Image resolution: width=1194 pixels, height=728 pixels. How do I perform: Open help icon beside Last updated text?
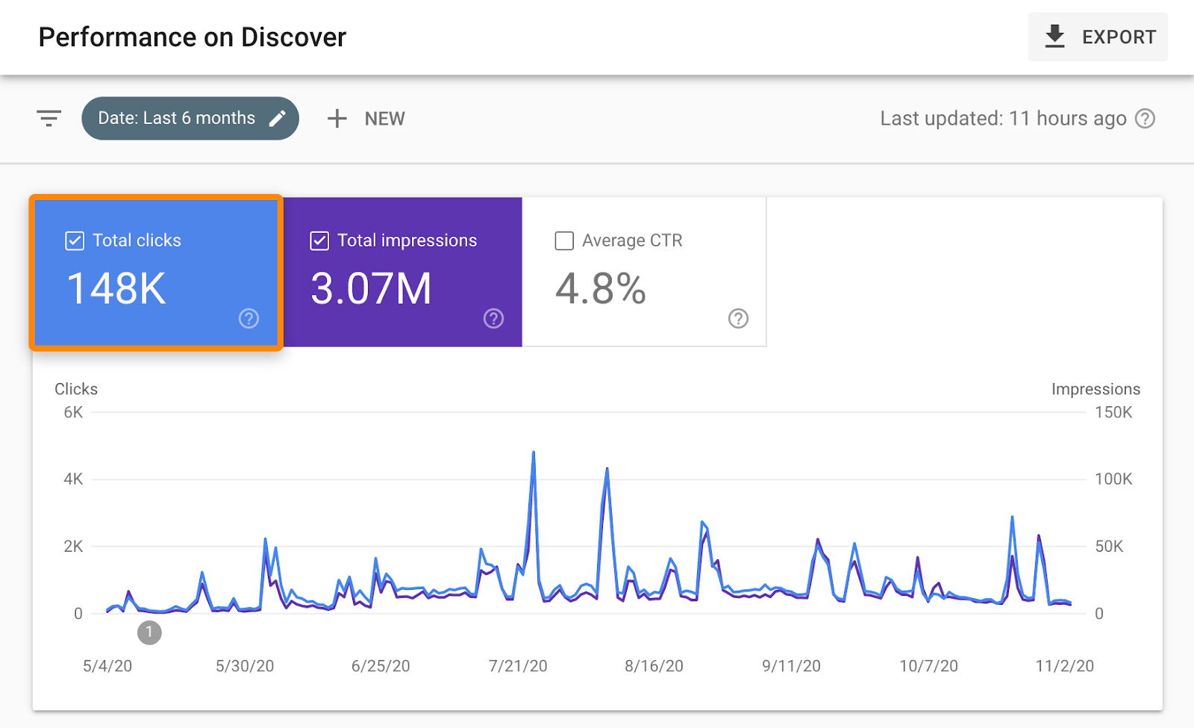1146,118
